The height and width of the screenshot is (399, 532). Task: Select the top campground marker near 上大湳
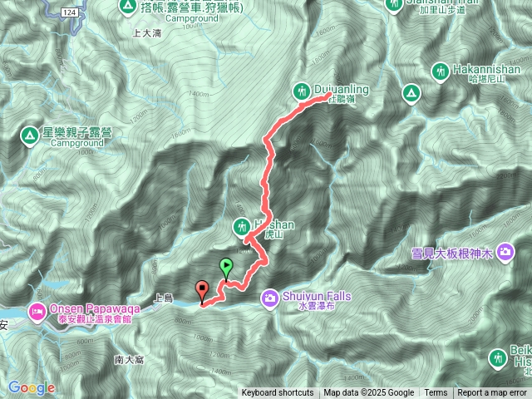[127, 7]
